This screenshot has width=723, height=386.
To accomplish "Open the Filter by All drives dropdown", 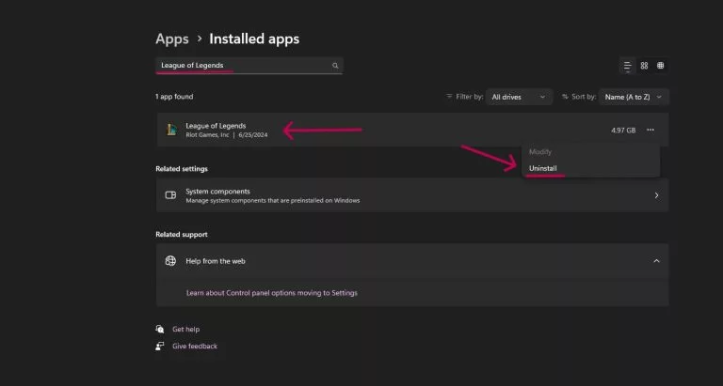I will 519,97.
